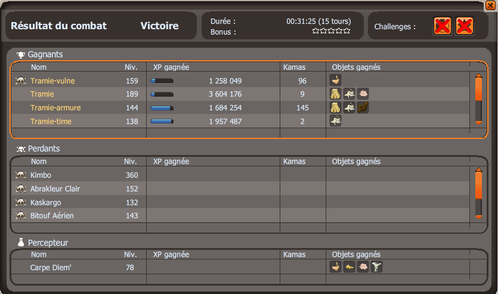Click the kamas value 145
The image size is (498, 294).
pyautogui.click(x=302, y=108)
